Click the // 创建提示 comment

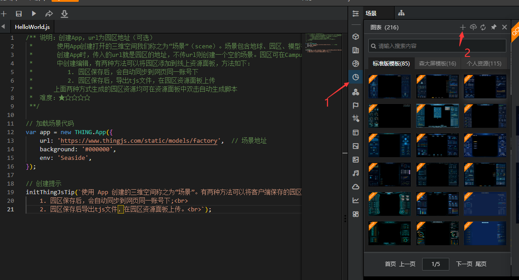point(44,184)
